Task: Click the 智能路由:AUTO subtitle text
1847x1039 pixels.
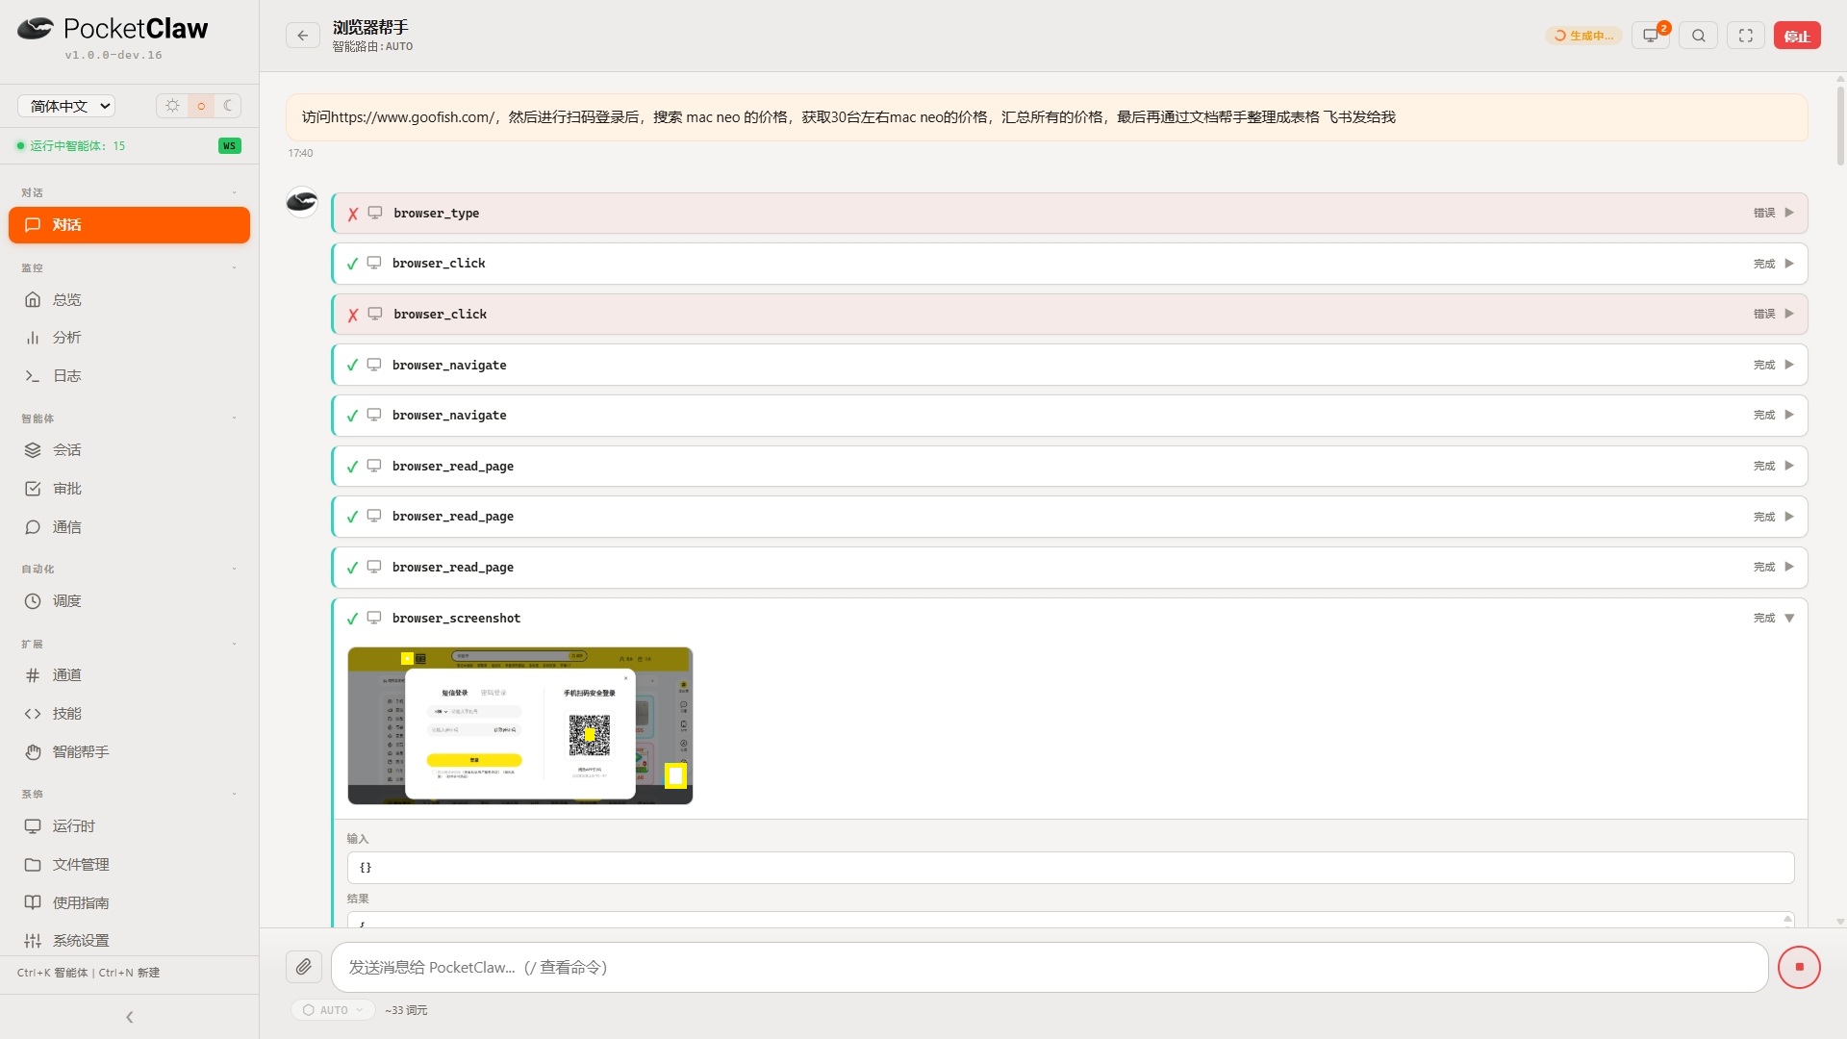Action: [x=372, y=46]
